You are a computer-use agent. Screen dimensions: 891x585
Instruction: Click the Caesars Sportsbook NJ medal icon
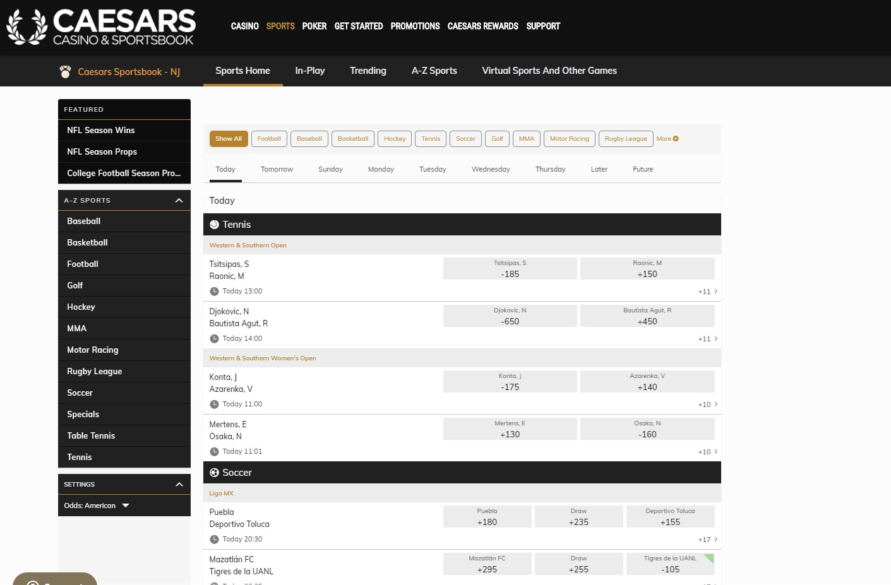pyautogui.click(x=65, y=71)
